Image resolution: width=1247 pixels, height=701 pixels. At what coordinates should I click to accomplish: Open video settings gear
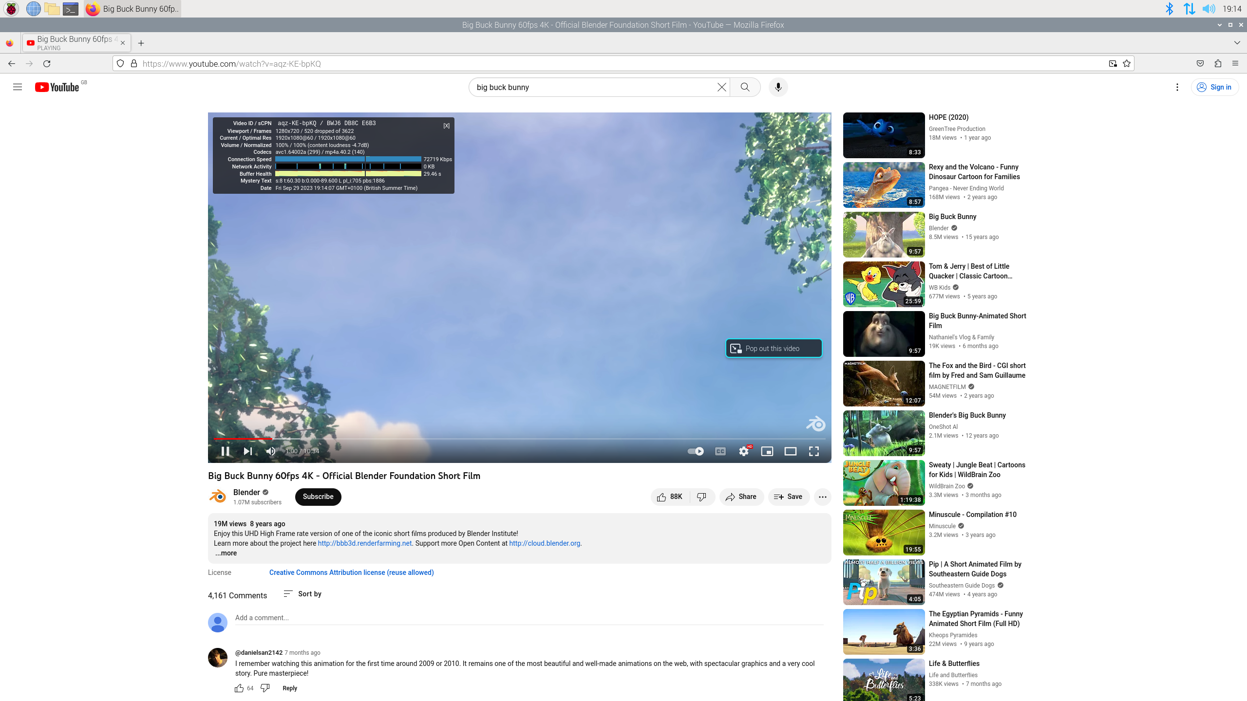click(743, 451)
